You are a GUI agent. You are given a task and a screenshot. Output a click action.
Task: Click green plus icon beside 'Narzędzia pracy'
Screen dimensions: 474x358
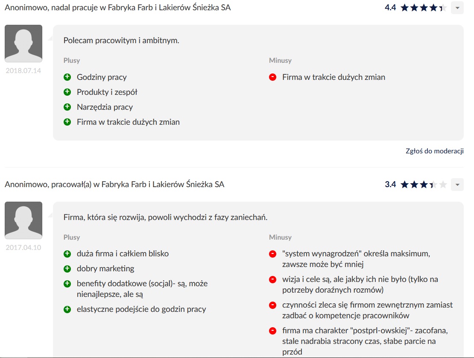[x=67, y=107]
